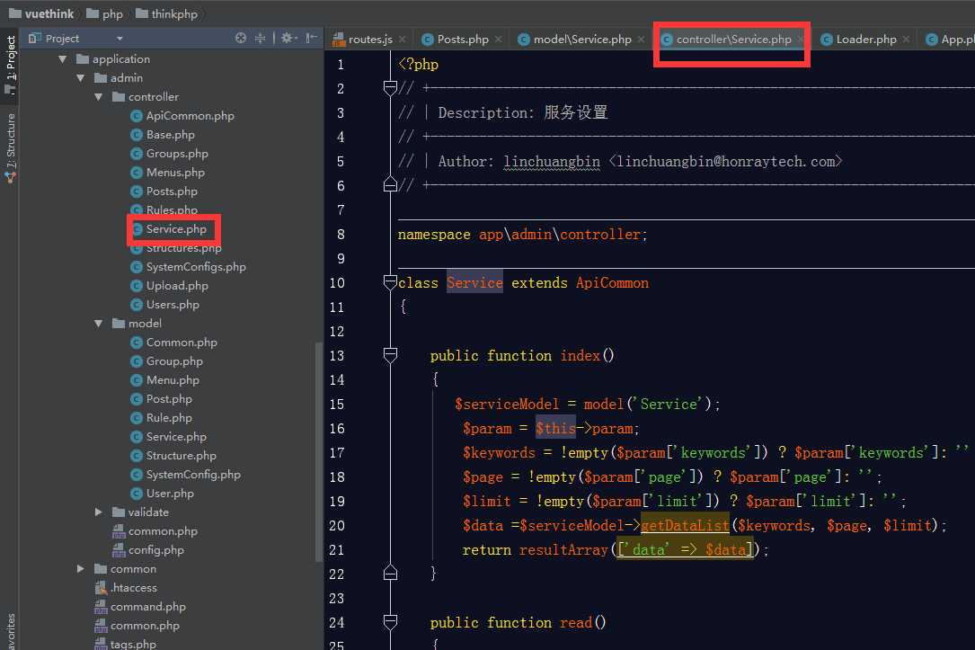
Task: Close the model\Service.php tab
Action: 641,40
